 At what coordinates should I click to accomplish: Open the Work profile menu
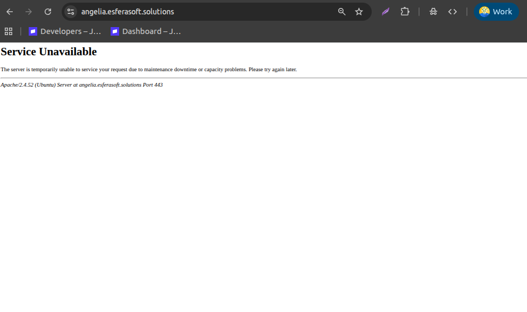click(496, 12)
